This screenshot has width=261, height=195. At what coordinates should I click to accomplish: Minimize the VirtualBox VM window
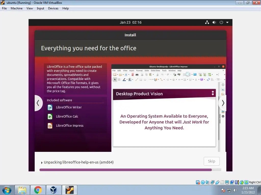coord(240,3)
